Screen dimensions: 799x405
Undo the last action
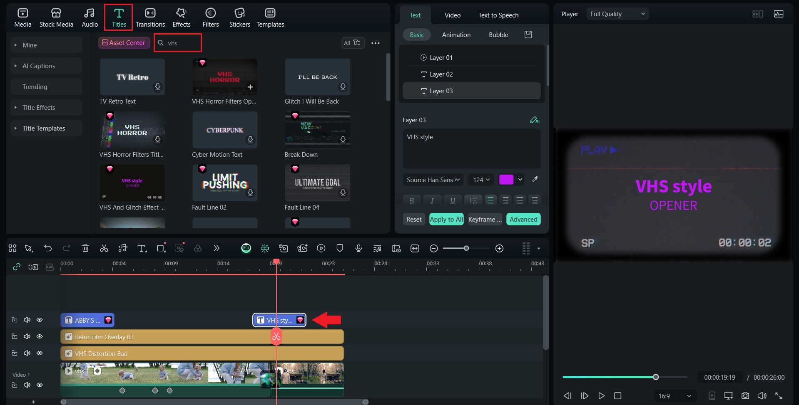point(48,248)
